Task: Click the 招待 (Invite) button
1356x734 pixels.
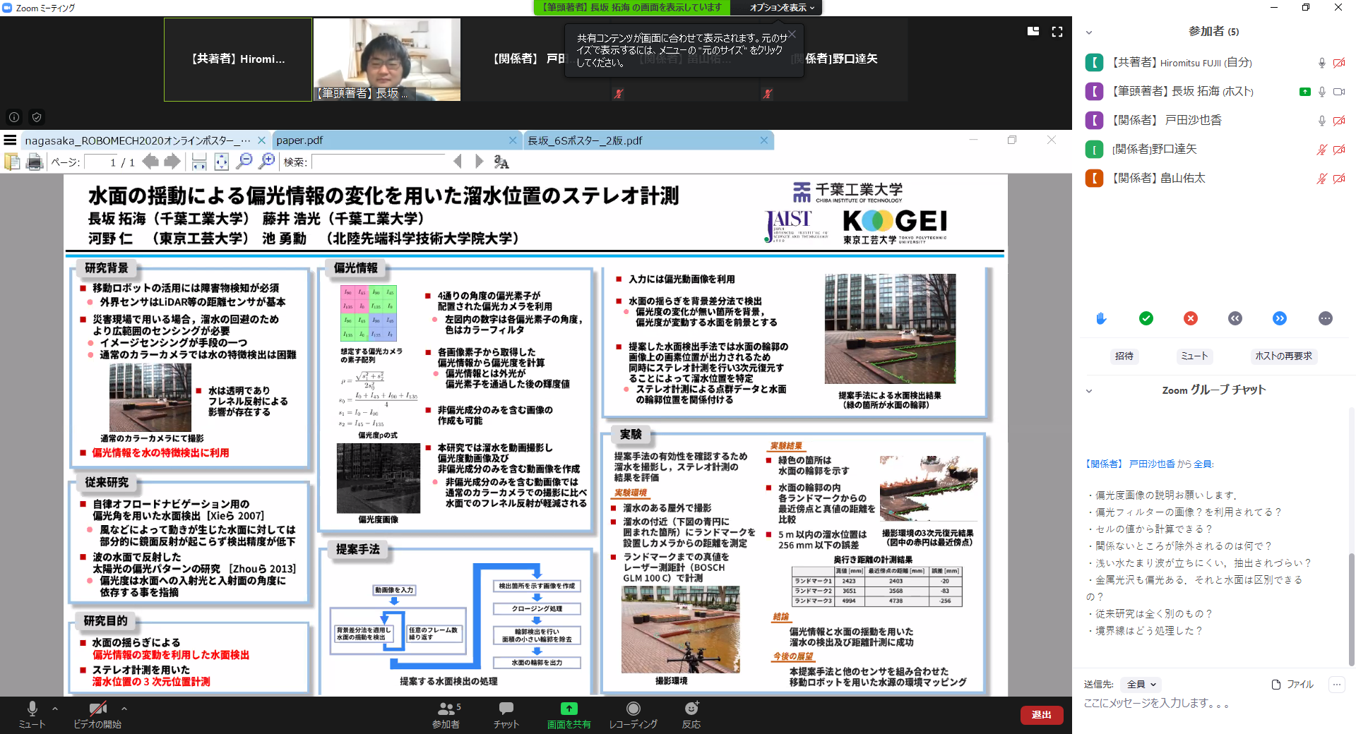Action: [x=1124, y=356]
